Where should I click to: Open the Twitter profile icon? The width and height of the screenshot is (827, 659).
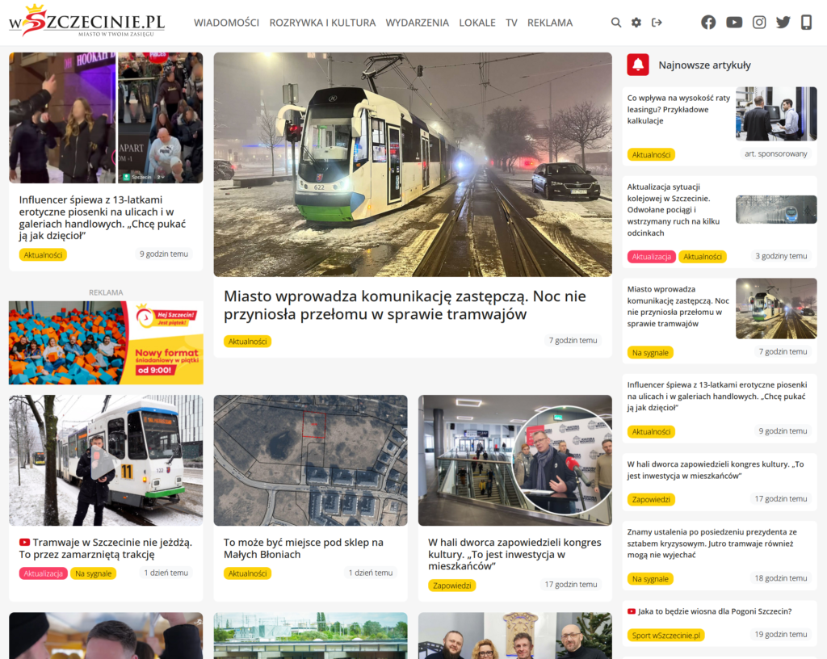pyautogui.click(x=783, y=23)
